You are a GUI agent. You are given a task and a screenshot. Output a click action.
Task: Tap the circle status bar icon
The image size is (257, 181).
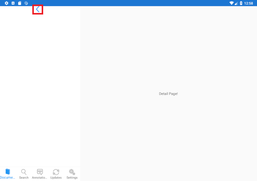(26, 3)
